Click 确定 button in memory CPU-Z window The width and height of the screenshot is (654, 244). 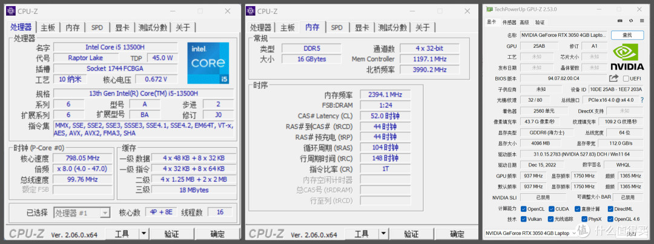tap(457, 234)
